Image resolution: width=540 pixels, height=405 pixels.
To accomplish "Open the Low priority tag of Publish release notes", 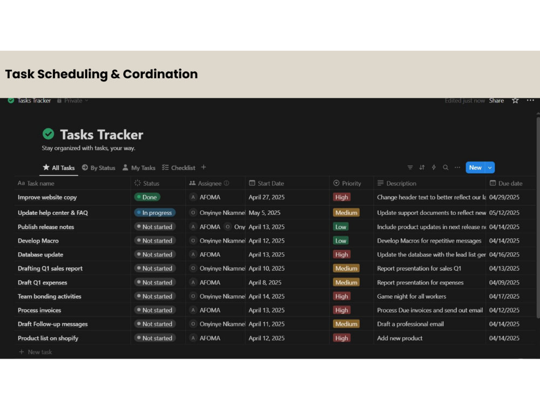I will pyautogui.click(x=341, y=227).
